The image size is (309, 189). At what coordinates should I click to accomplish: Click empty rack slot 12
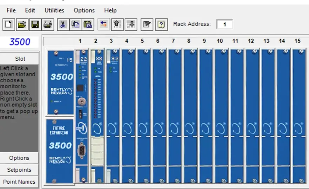pyautogui.click(x=252, y=116)
